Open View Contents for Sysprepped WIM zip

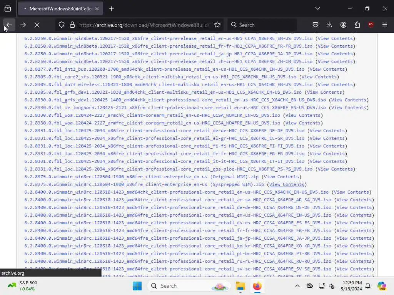tap(287, 184)
